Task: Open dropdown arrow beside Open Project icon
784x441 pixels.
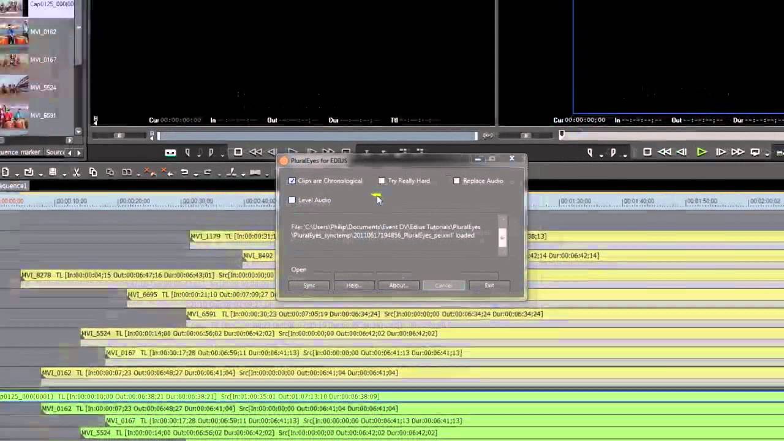Action: pos(40,175)
